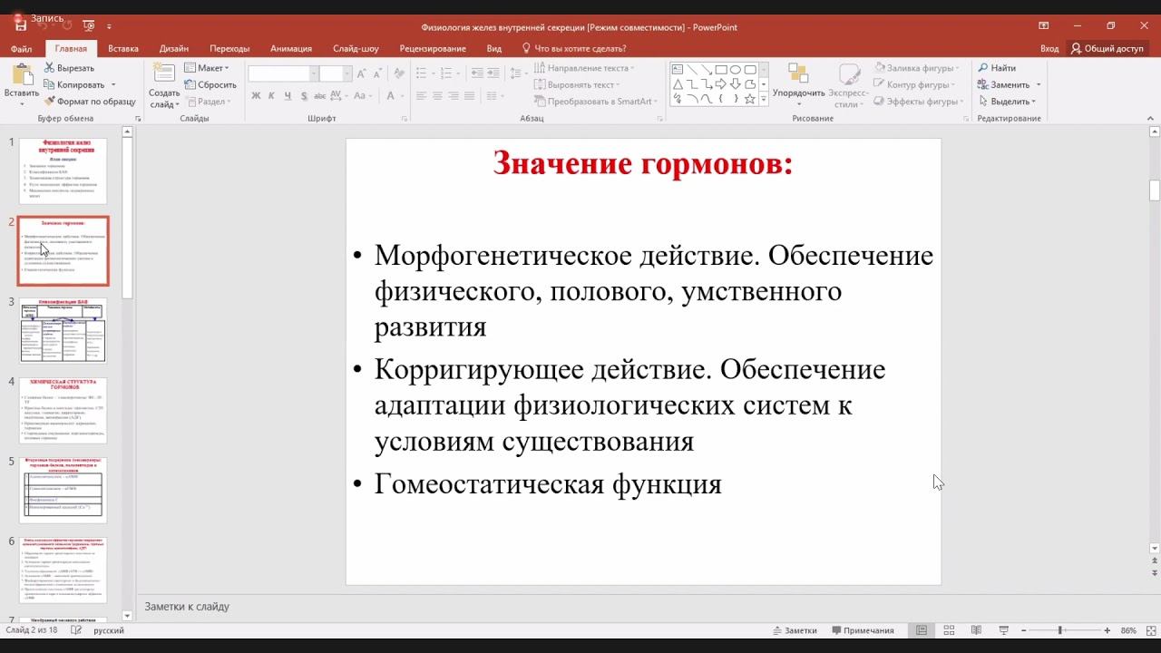
Task: Open the File (Файл) tab
Action: 21,49
